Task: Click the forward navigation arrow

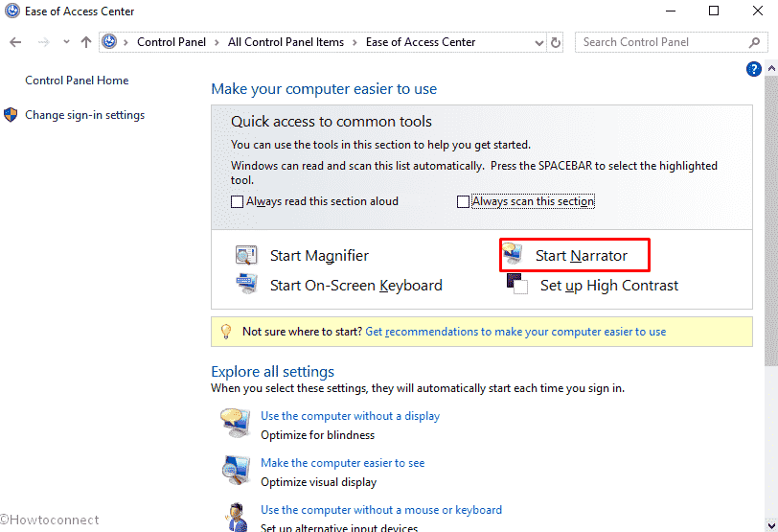Action: (44, 42)
